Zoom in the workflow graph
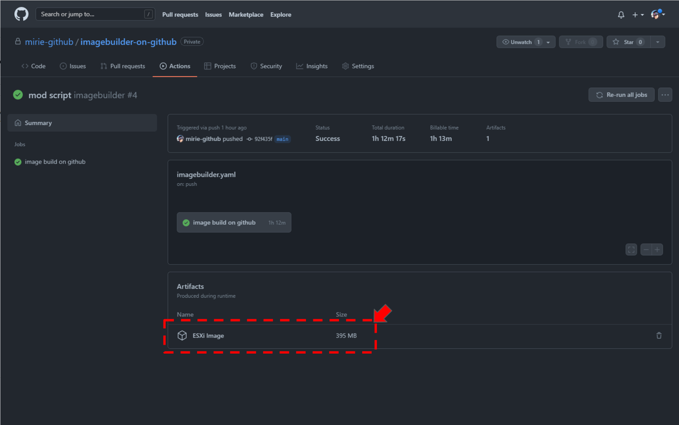This screenshot has width=679, height=425. [657, 250]
